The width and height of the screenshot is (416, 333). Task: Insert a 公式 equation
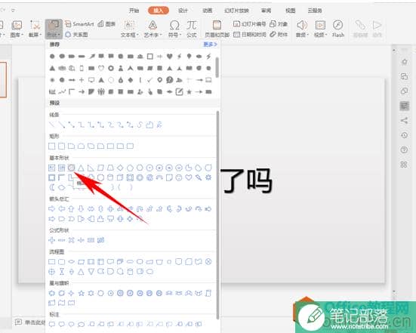tap(192, 29)
